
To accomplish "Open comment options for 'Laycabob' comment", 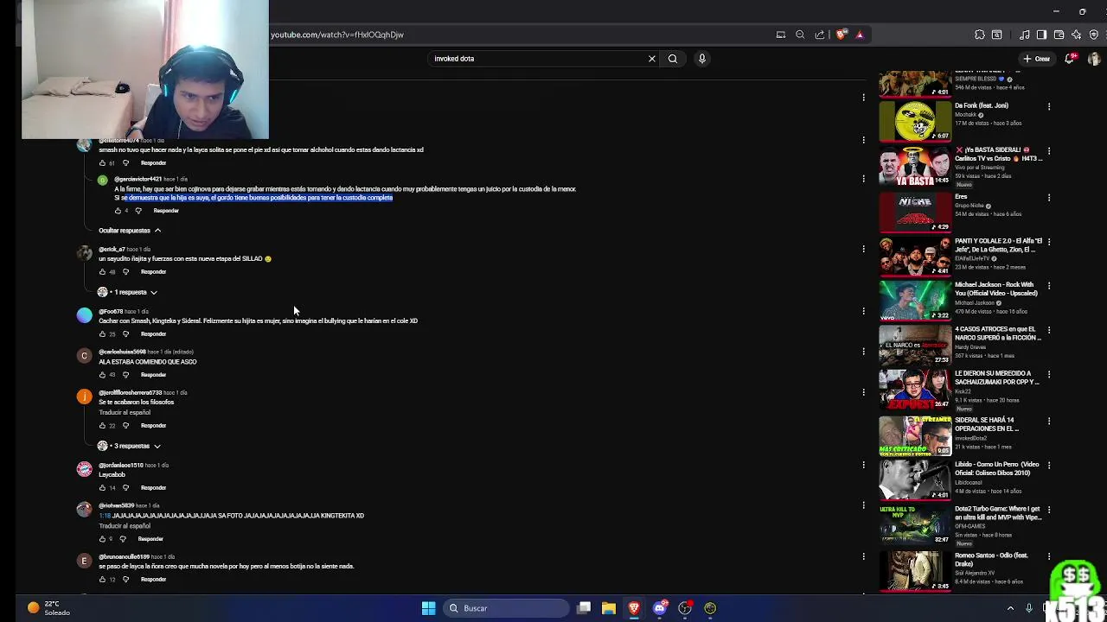I will point(863,465).
